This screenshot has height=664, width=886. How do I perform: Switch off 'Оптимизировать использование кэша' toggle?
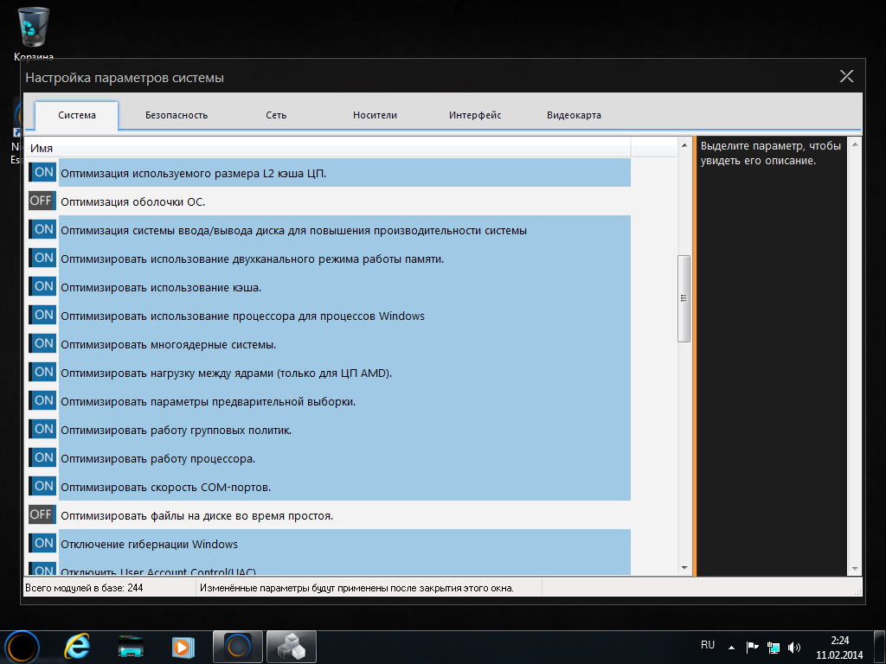tap(42, 287)
